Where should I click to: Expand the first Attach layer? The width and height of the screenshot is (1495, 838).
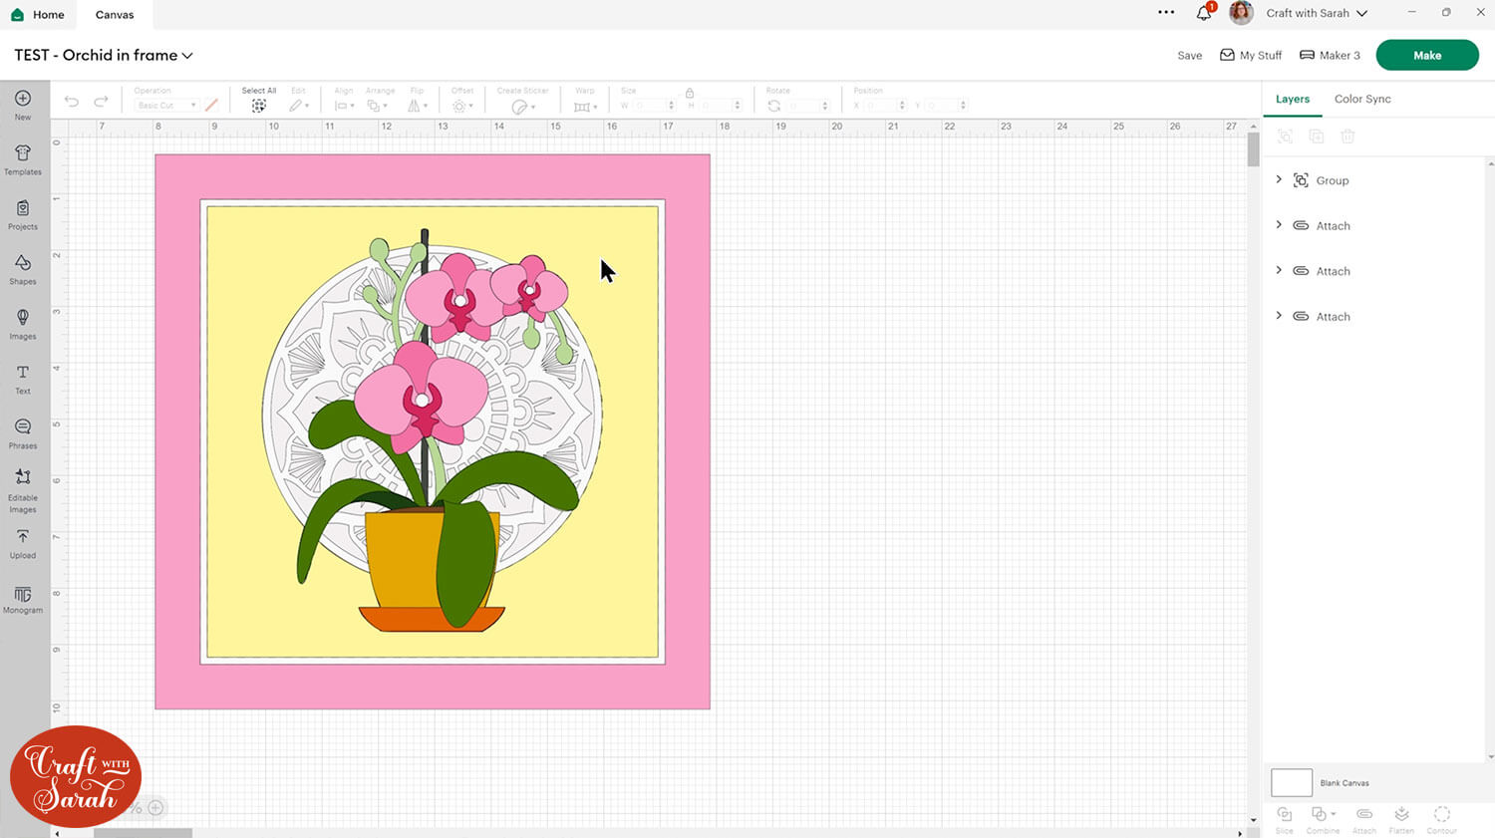tap(1279, 225)
